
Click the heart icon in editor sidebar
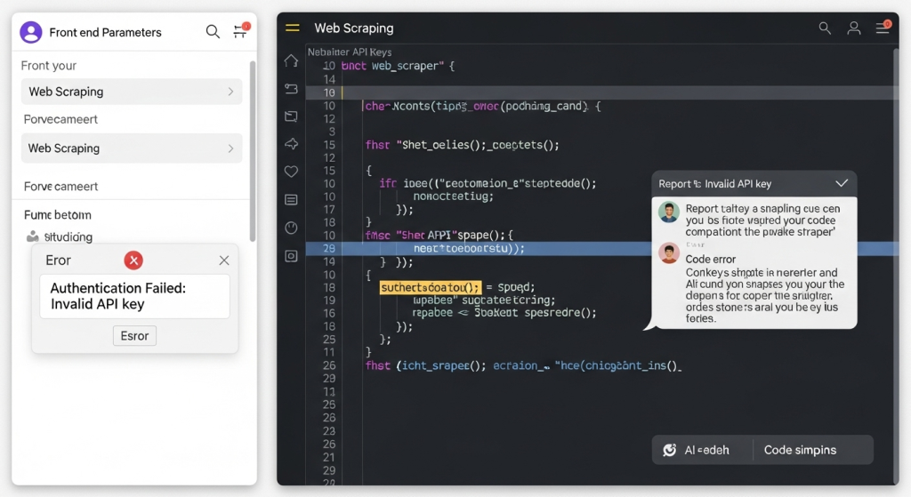click(291, 172)
